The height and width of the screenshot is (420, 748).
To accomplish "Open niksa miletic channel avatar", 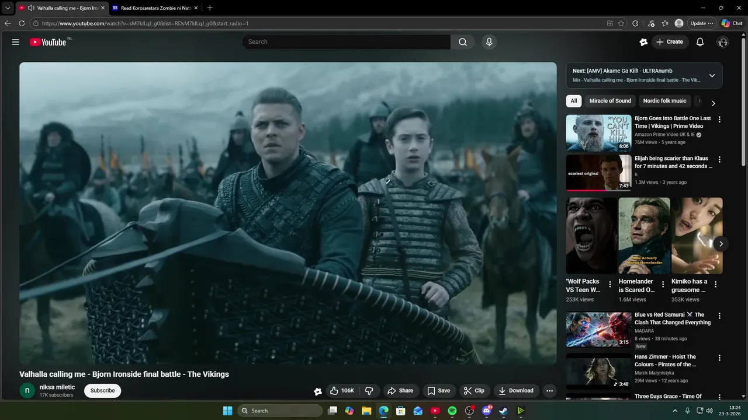I will point(27,391).
